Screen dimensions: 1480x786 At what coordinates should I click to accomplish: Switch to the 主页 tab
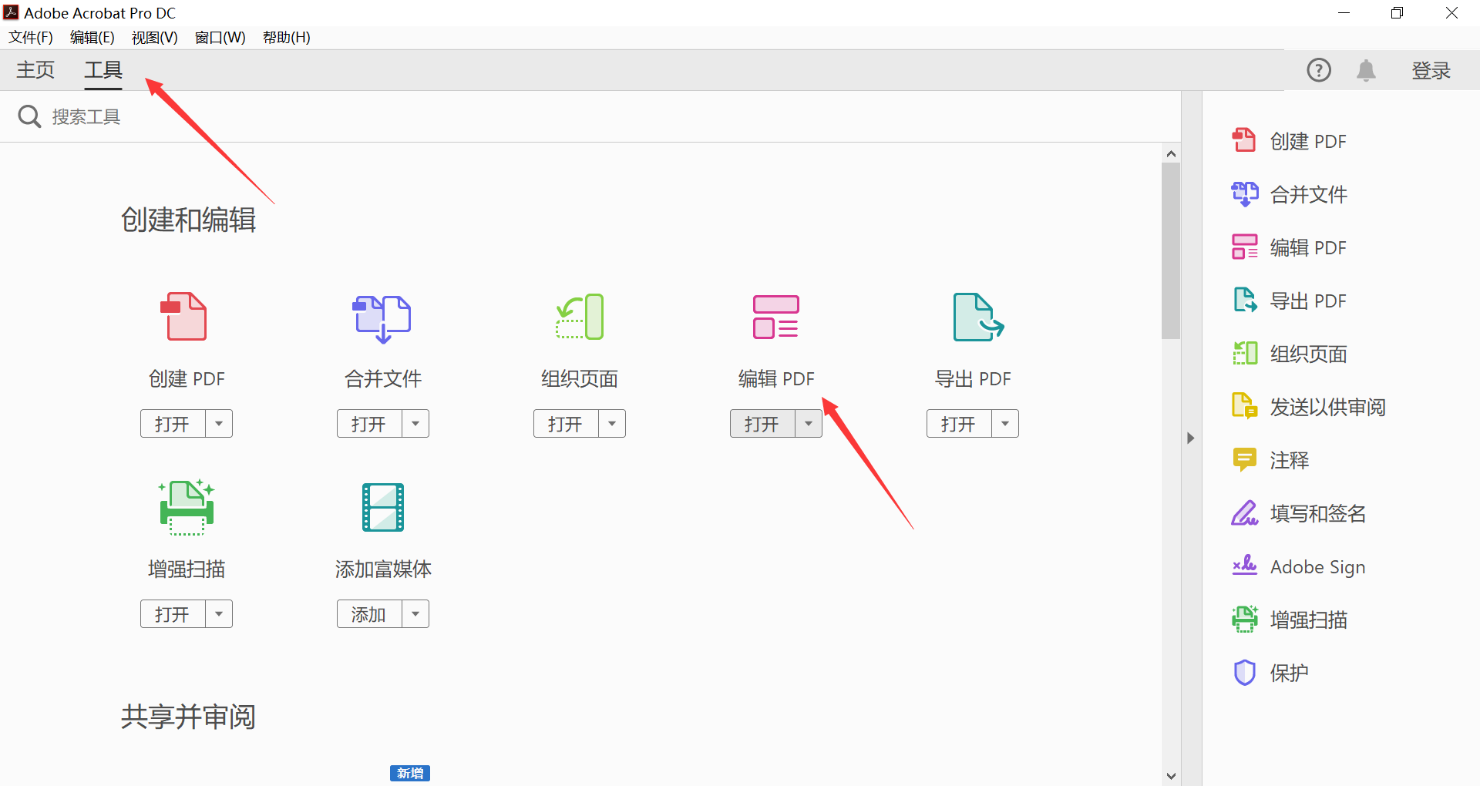coord(35,70)
